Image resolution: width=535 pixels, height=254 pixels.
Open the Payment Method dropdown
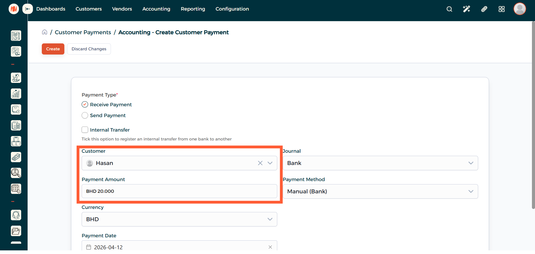point(380,191)
